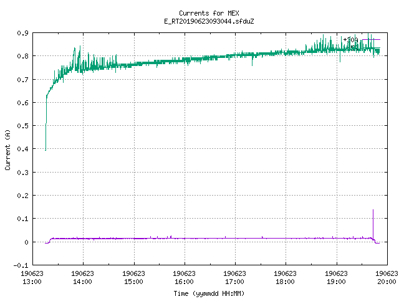
Task: Click the 13:00 time tick label
Action: [x=32, y=282]
